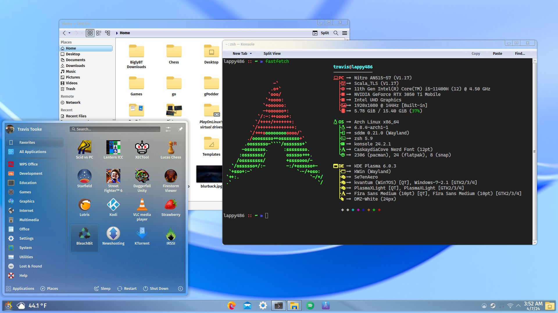This screenshot has height=313, width=558.
Task: Open Thunderbird mail from taskbar
Action: [247, 305]
